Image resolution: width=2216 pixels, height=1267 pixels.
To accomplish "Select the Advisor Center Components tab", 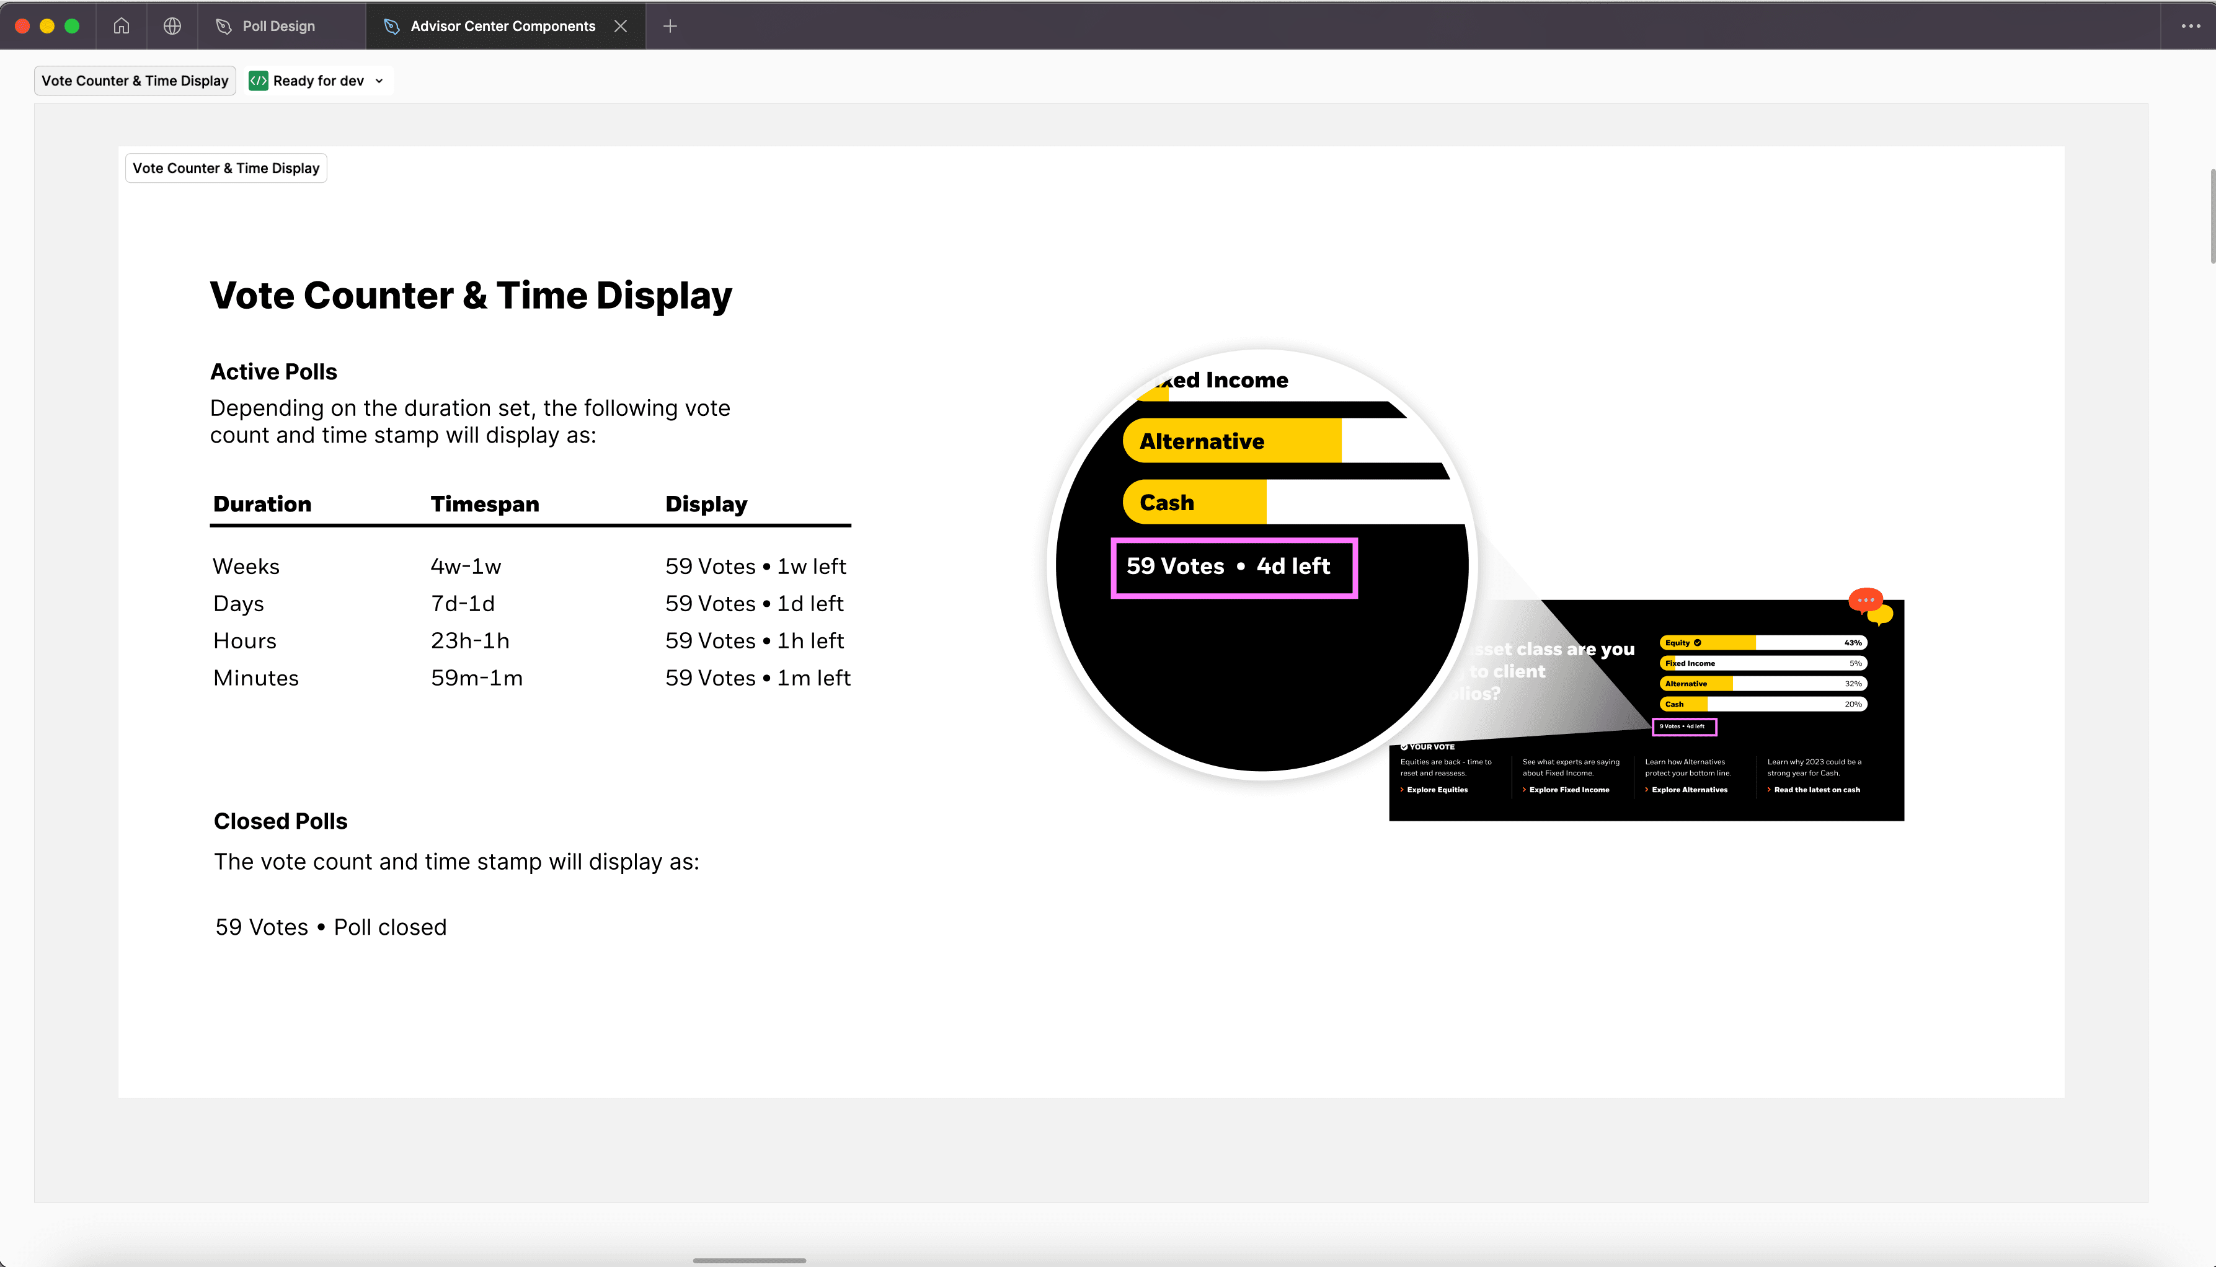I will click(x=502, y=26).
